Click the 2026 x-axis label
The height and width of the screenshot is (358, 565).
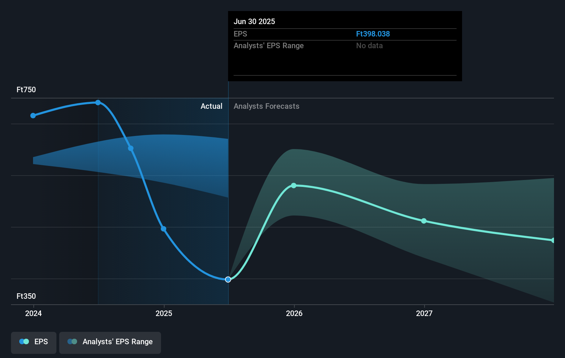pyautogui.click(x=294, y=313)
